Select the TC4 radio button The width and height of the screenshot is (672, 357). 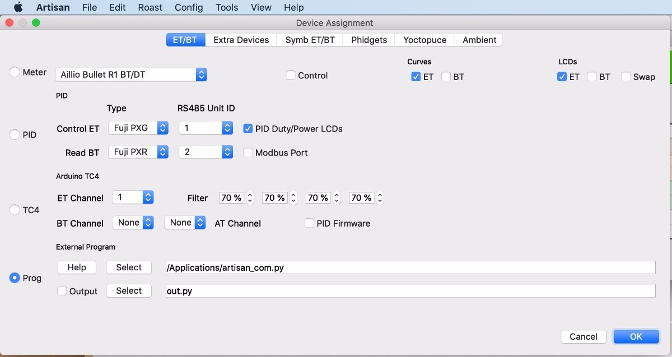[x=15, y=210]
